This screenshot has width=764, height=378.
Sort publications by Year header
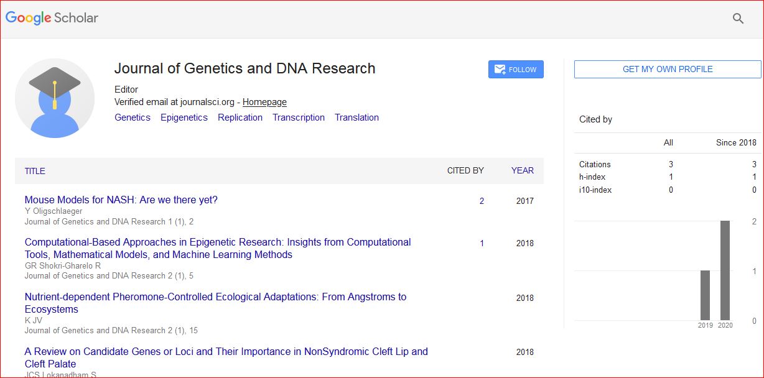[x=522, y=170]
